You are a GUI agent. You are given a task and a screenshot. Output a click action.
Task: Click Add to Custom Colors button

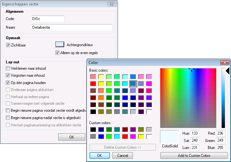194,155
